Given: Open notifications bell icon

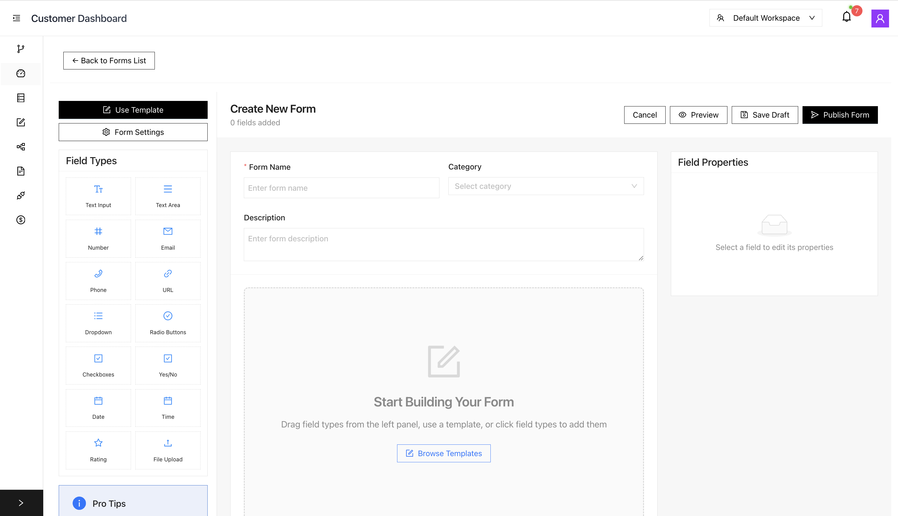Looking at the screenshot, I should click(x=847, y=17).
